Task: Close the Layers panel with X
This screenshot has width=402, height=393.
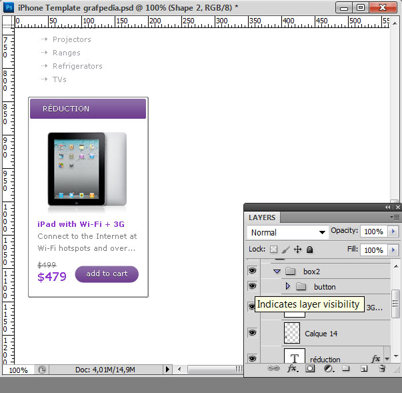Action: (397, 207)
